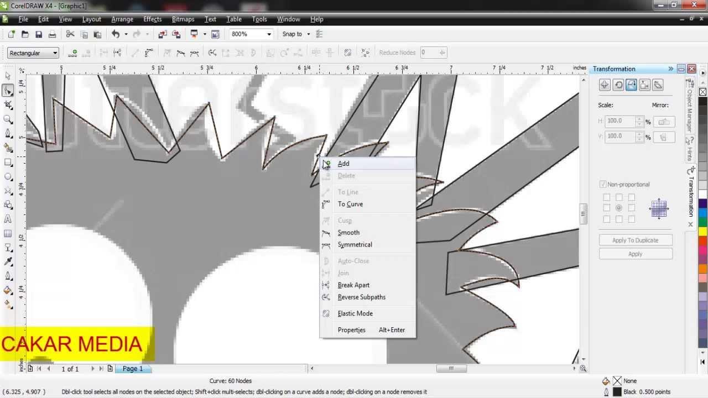The image size is (708, 398).
Task: Select the Zoom tool in toolbox
Action: point(8,119)
